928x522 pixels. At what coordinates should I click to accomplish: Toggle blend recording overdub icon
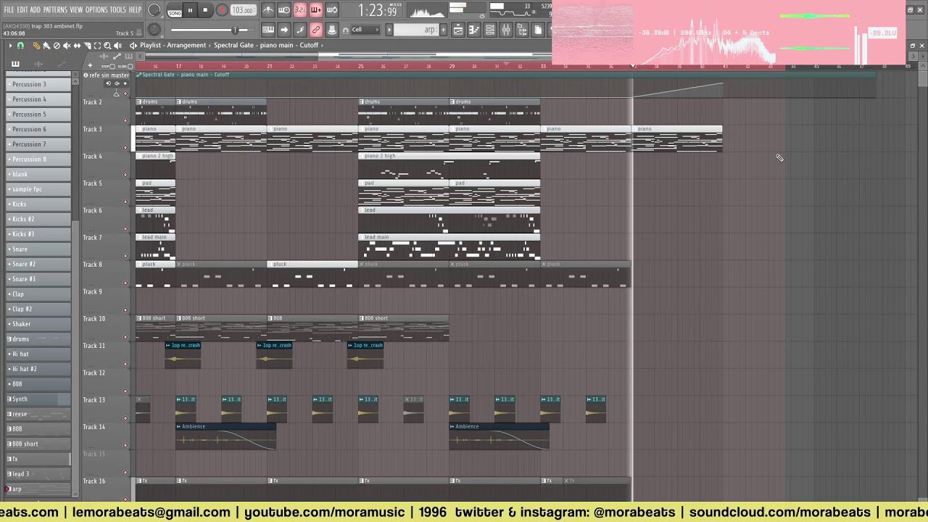[315, 10]
